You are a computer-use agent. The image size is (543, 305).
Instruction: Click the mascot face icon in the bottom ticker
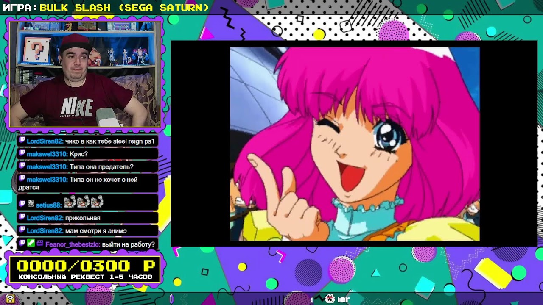click(x=330, y=299)
